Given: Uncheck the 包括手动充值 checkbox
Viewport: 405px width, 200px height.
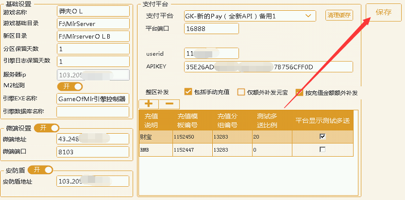Looking at the screenshot, I should click(188, 92).
